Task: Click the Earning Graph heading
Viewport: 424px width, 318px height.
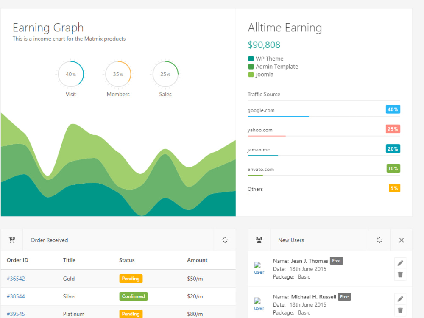Action: [x=48, y=28]
